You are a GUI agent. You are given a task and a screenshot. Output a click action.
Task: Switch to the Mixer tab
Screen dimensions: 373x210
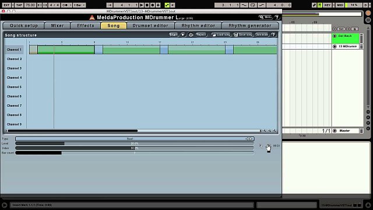point(57,26)
